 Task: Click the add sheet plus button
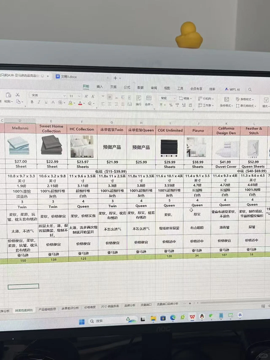[x=190, y=303]
